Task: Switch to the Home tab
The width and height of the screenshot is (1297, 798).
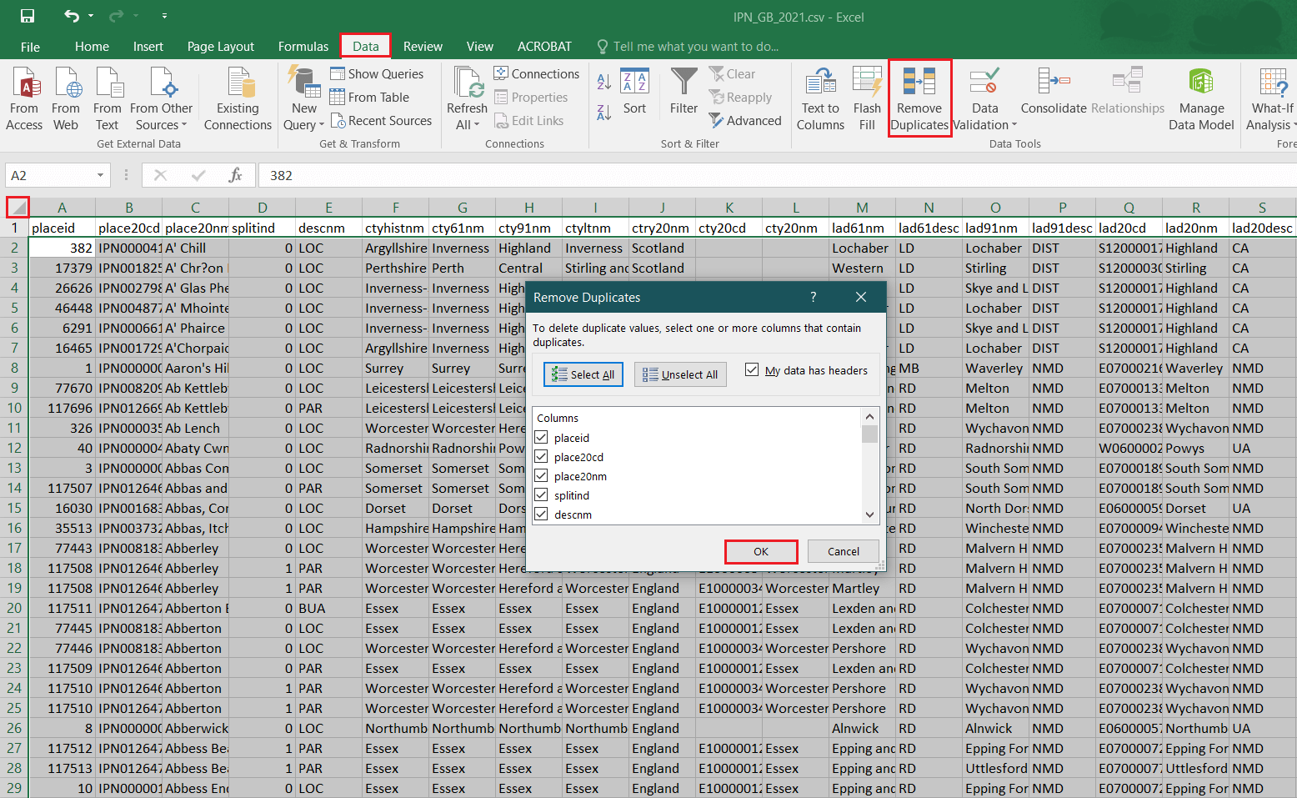Action: click(92, 47)
